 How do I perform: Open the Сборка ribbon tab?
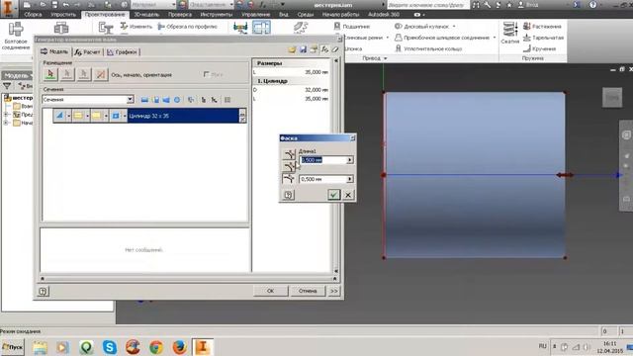33,14
